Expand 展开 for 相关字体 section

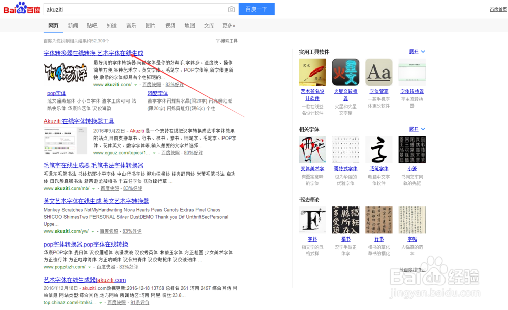417,129
